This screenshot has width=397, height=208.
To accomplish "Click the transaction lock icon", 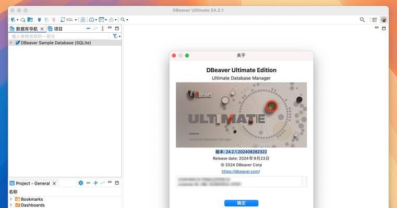I will pos(83,19).
